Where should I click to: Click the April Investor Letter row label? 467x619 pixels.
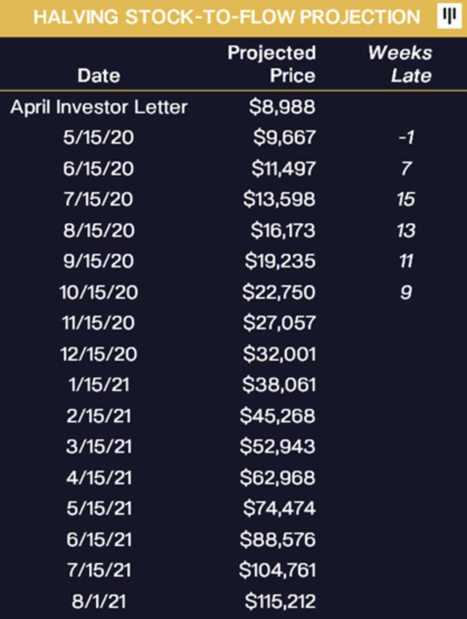(99, 107)
